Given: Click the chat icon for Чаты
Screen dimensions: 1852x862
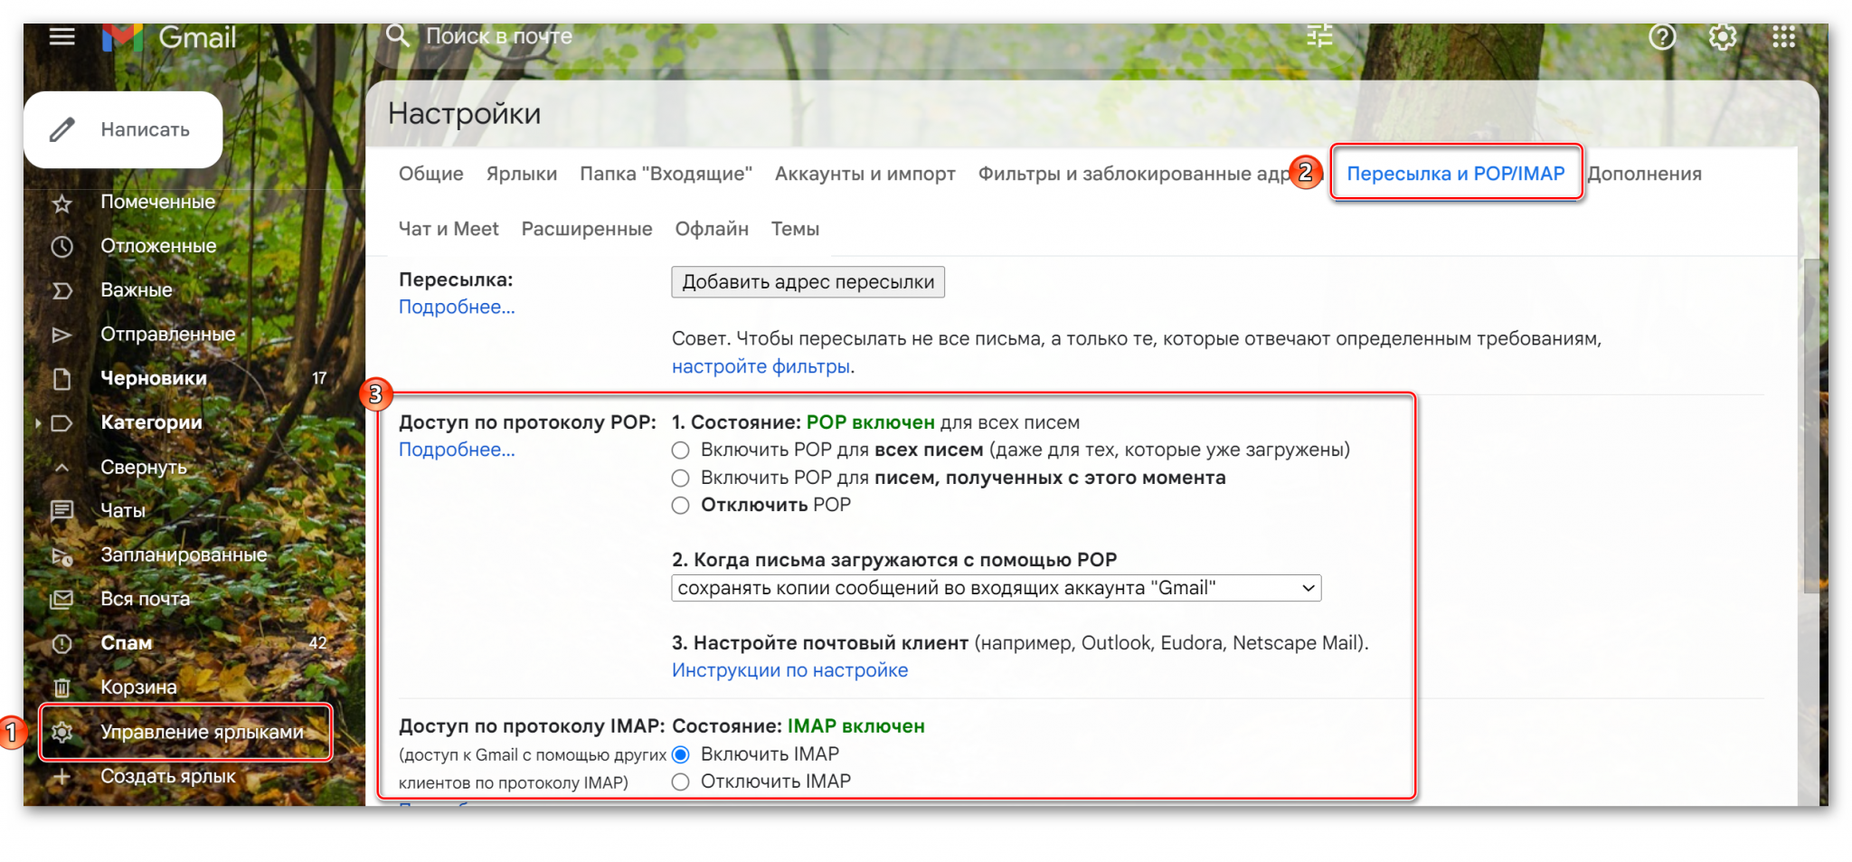Looking at the screenshot, I should tap(61, 511).
